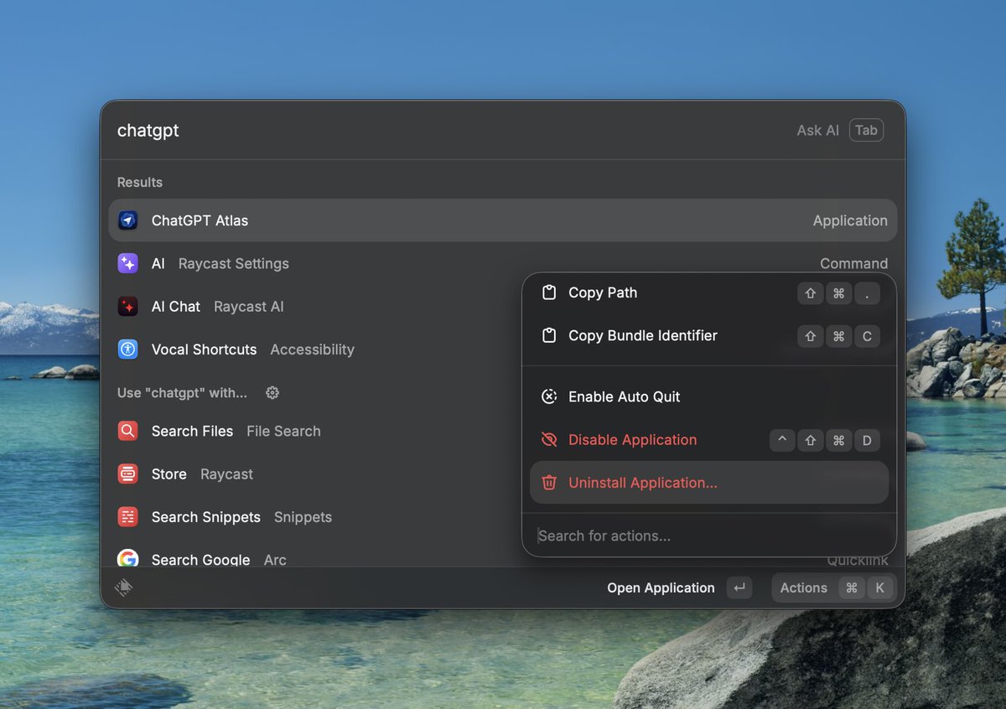This screenshot has width=1006, height=709.
Task: Click the Ask AI label
Action: point(817,130)
